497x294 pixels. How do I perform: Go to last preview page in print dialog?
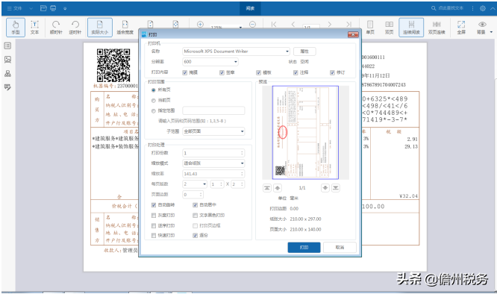pyautogui.click(x=336, y=188)
